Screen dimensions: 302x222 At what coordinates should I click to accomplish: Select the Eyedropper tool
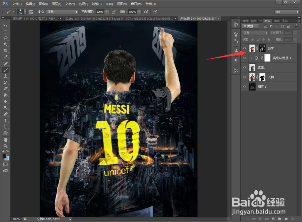(x=5, y=57)
